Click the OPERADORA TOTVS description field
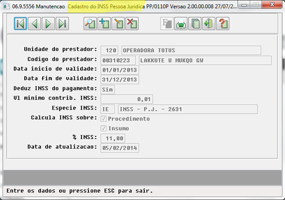The height and width of the screenshot is (200, 285). (191, 50)
